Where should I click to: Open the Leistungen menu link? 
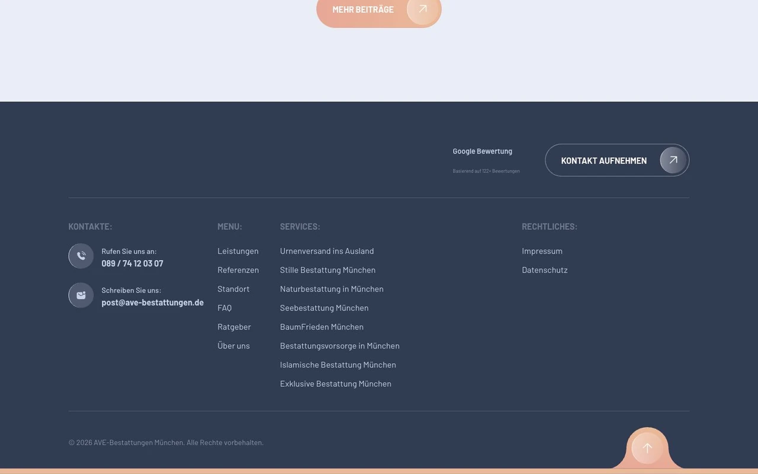point(238,251)
